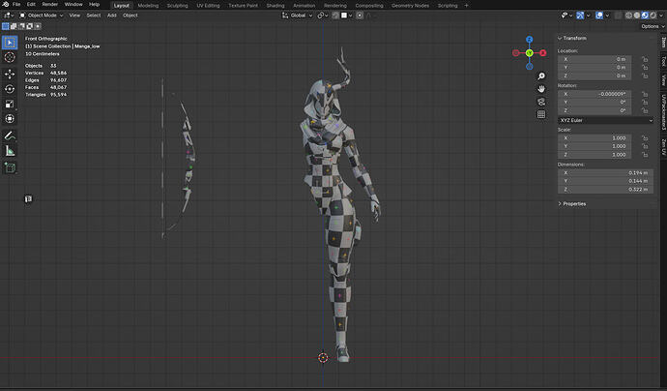
Task: Click the pan hand viewport icon
Action: pos(542,89)
